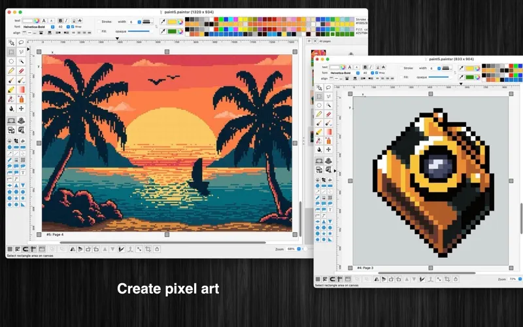Select the upward triangle shape in right window
Image resolution: width=523 pixels, height=327 pixels.
coord(324,222)
